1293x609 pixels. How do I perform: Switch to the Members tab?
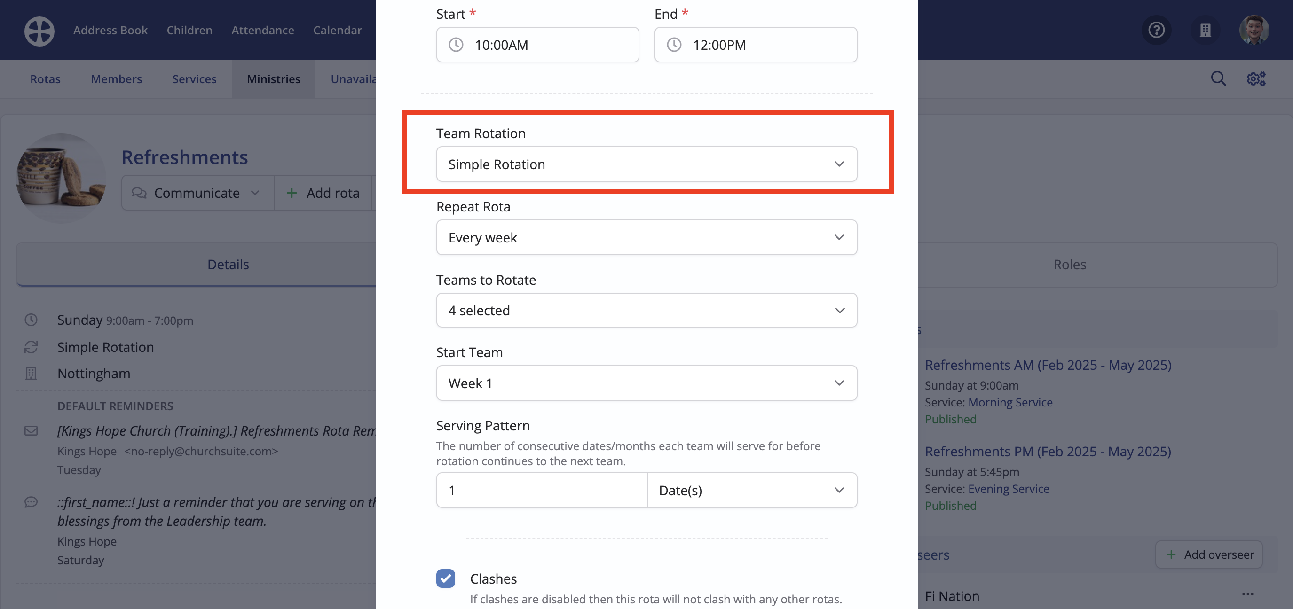(x=117, y=79)
